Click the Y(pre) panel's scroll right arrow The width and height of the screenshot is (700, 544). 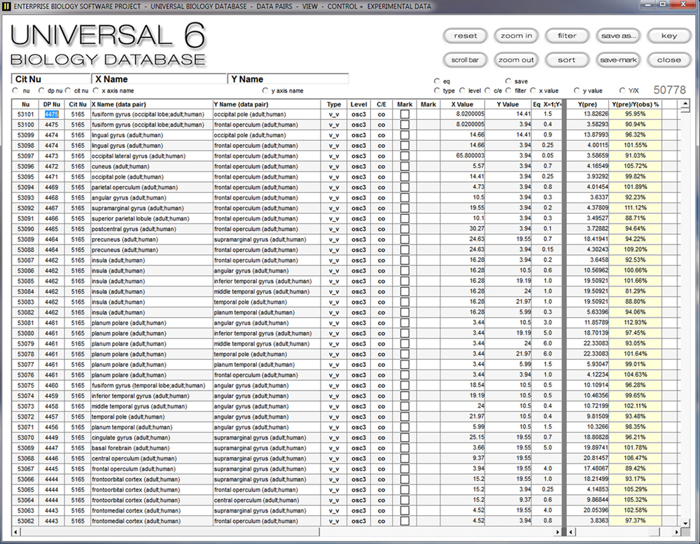point(677,532)
